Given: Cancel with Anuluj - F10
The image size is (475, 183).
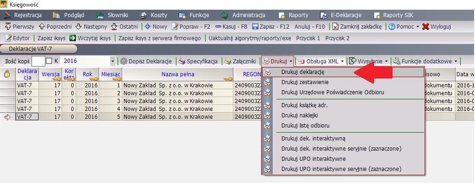Looking at the screenshot, I should (x=309, y=26).
